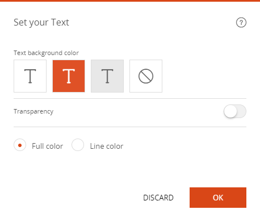Confirm with the orange OK button
260x222 pixels.
coord(218,198)
